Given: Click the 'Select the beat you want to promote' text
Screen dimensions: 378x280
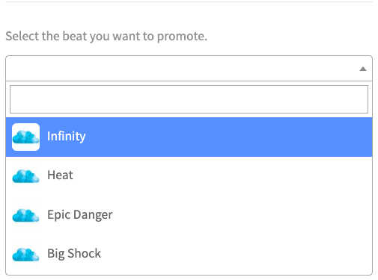Looking at the screenshot, I should (x=106, y=37).
